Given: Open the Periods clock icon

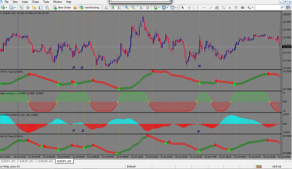Looking at the screenshot, I should (164, 7).
